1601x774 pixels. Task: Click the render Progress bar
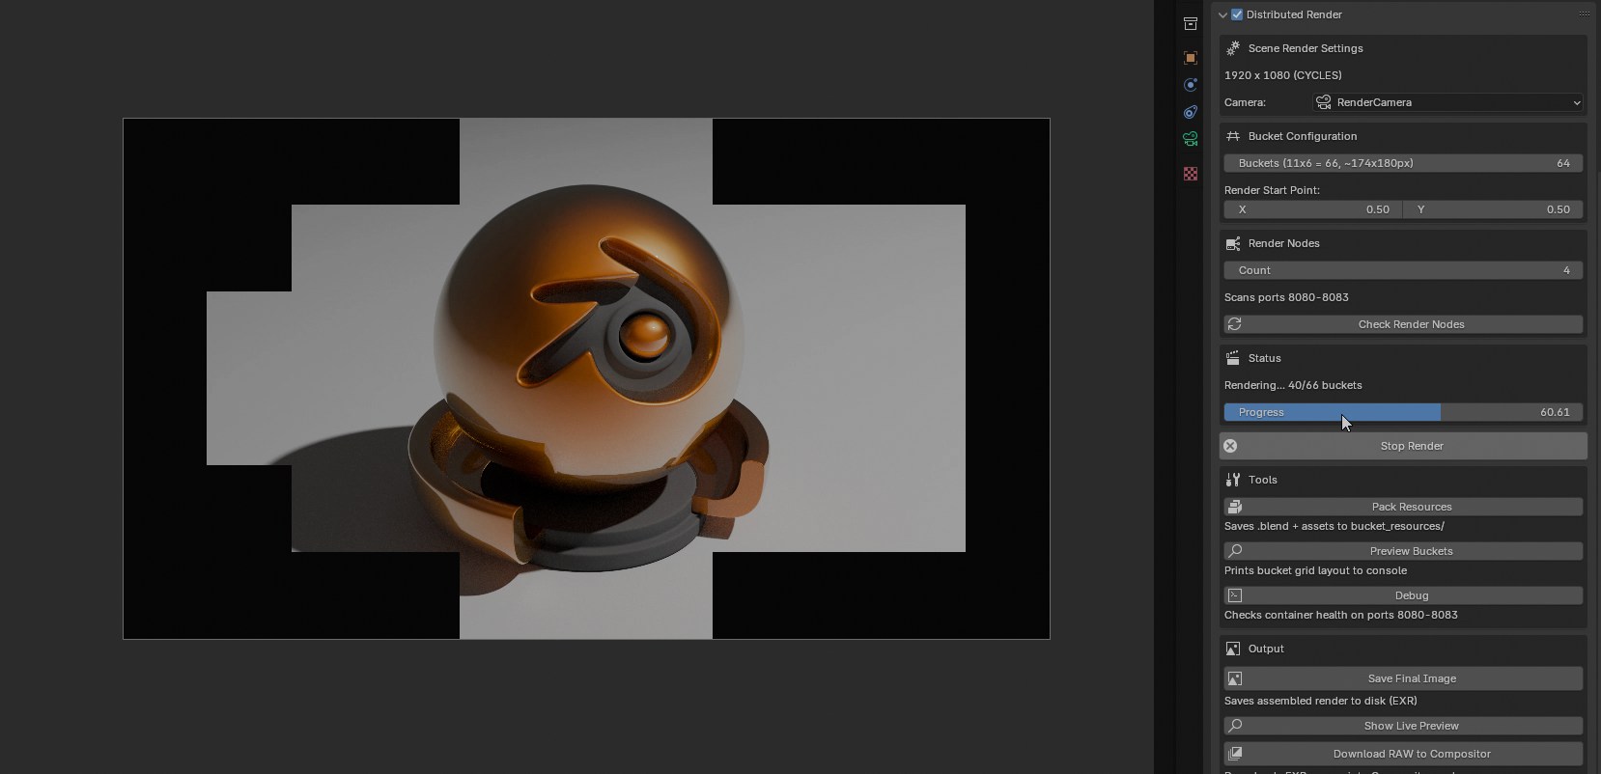1403,412
